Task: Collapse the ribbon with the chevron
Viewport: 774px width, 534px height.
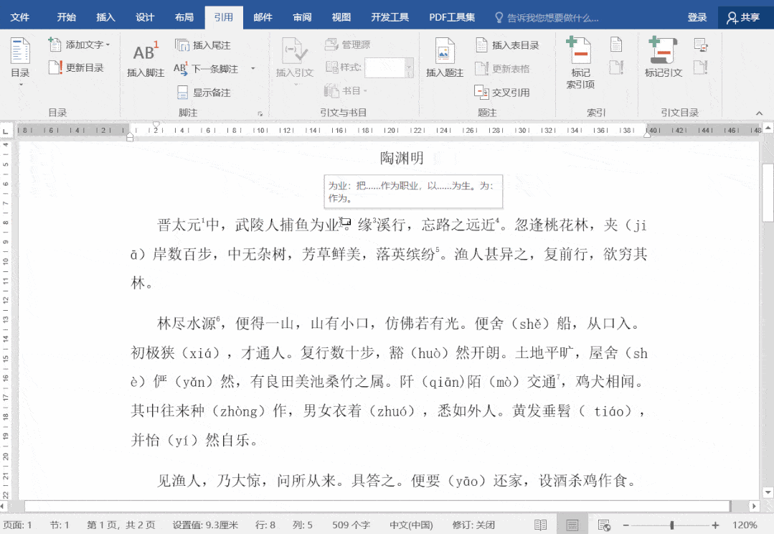Action: pyautogui.click(x=759, y=113)
